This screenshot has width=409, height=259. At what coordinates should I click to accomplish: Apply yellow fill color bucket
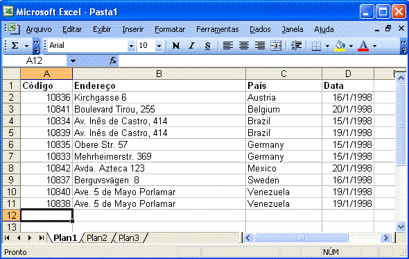coord(340,46)
